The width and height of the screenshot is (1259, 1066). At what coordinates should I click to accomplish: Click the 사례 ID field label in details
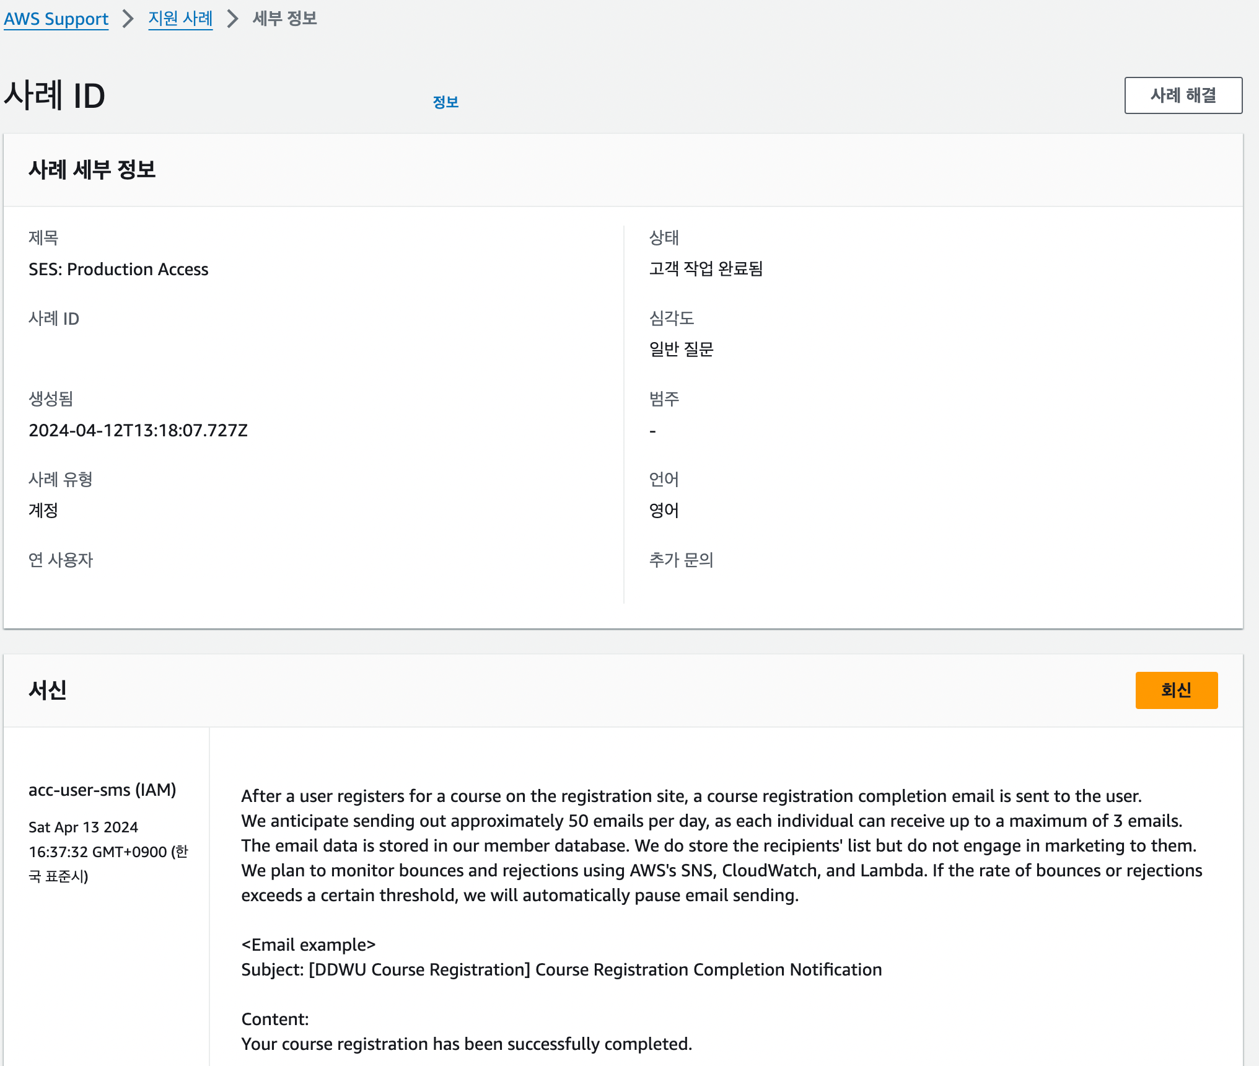(x=54, y=319)
